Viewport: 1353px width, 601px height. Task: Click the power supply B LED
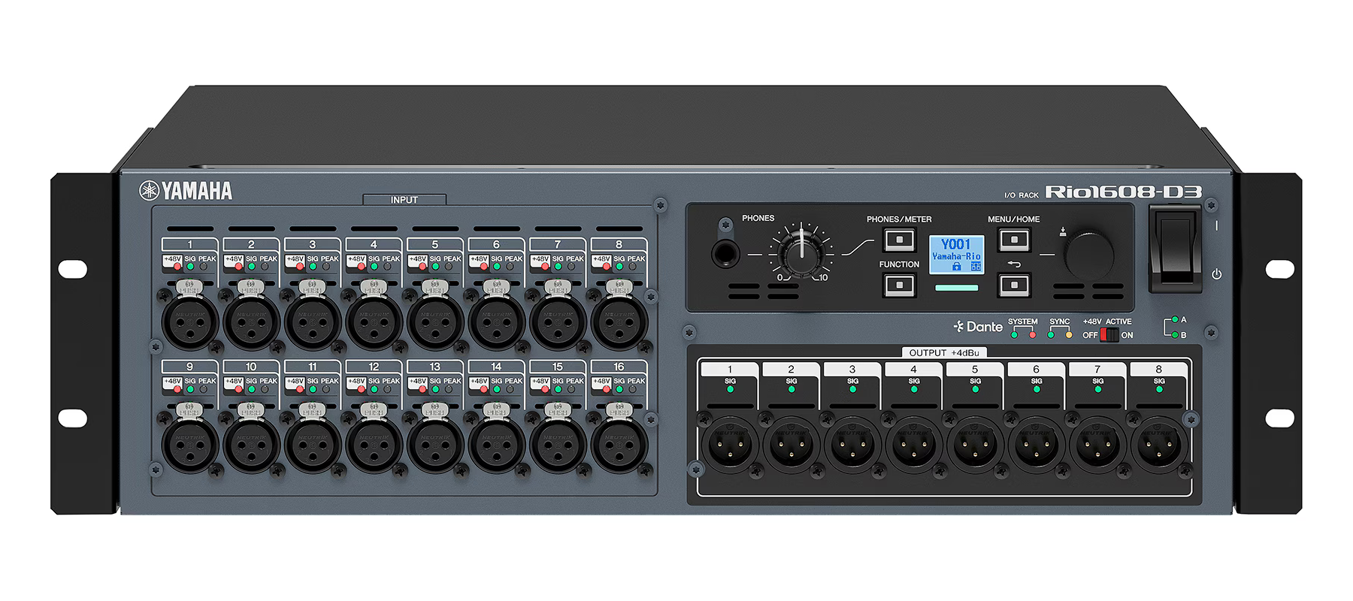pyautogui.click(x=1175, y=335)
